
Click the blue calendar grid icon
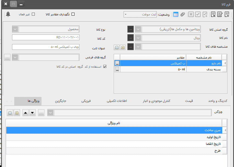(176, 15)
